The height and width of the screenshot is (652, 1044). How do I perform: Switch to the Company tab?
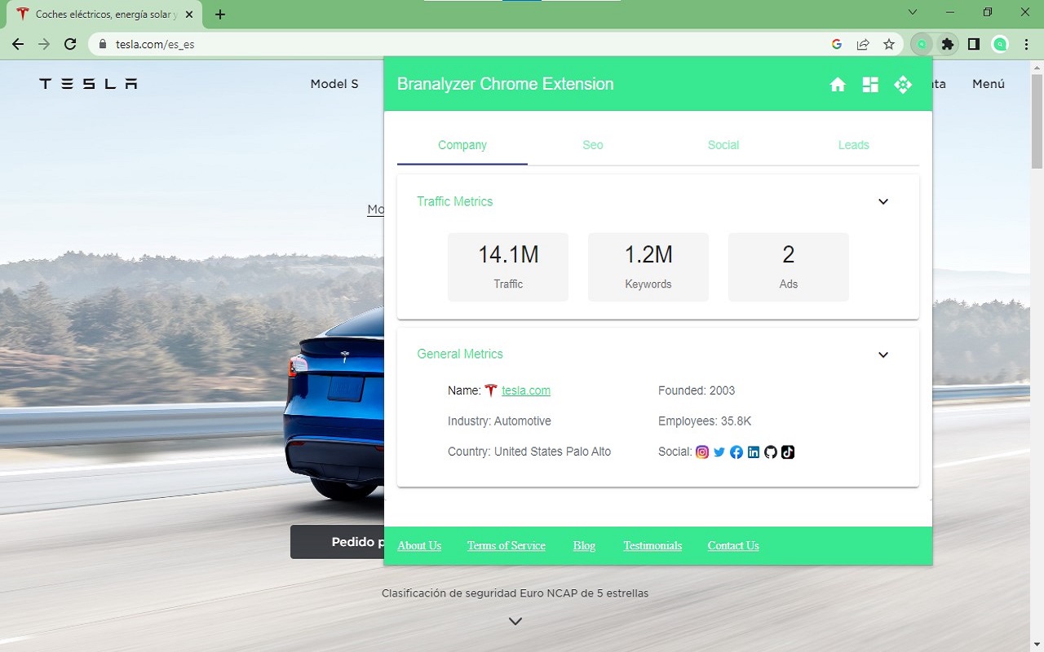[462, 145]
